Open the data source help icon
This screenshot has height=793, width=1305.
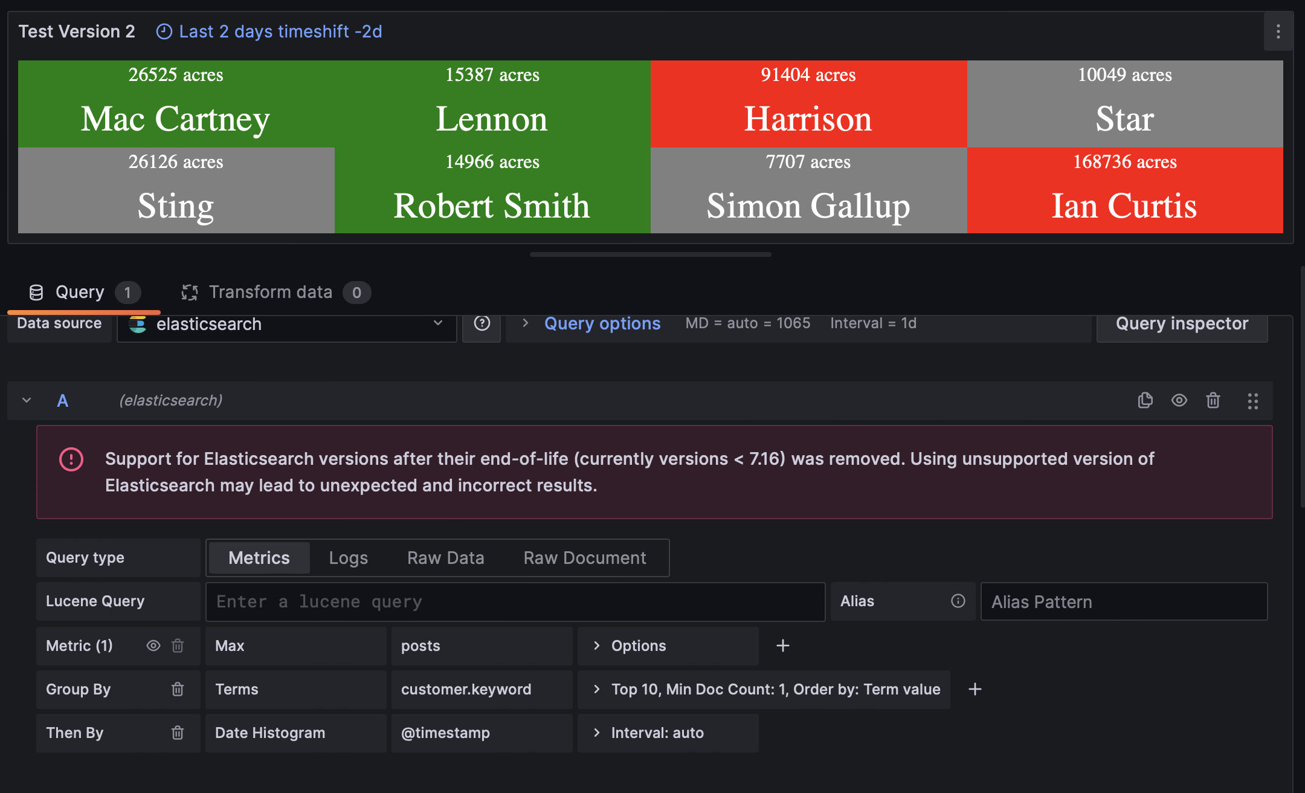[x=482, y=323]
